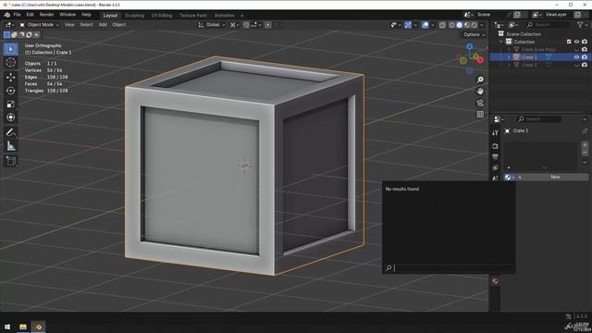Open viewport Add menu
This screenshot has width=592, height=333.
click(x=103, y=25)
